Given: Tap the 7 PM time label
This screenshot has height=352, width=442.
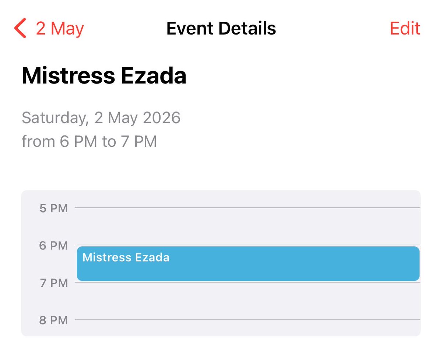Looking at the screenshot, I should 54,283.
